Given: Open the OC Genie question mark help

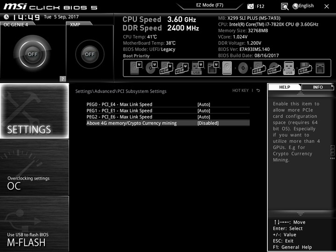Looking at the screenshot, I should coord(63,79).
